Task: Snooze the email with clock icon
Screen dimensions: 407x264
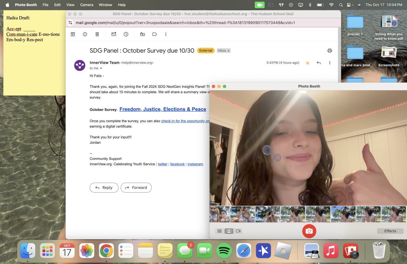Action: coord(126,34)
